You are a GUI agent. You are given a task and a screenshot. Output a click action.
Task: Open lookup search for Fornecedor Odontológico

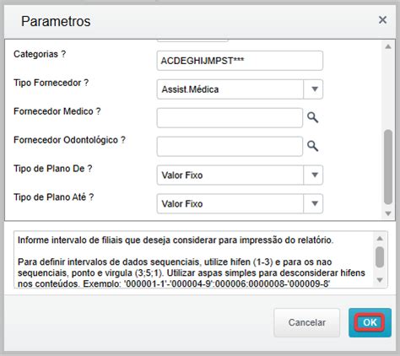point(312,146)
